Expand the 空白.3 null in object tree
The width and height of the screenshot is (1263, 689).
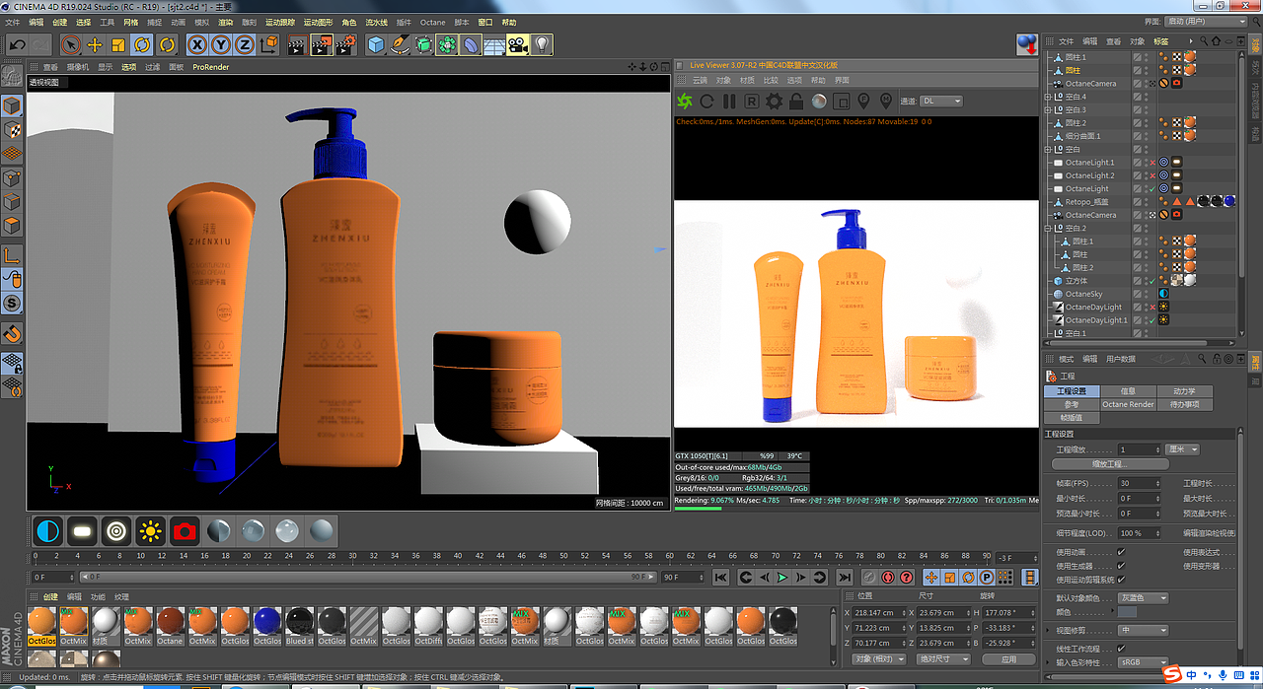click(x=1048, y=109)
